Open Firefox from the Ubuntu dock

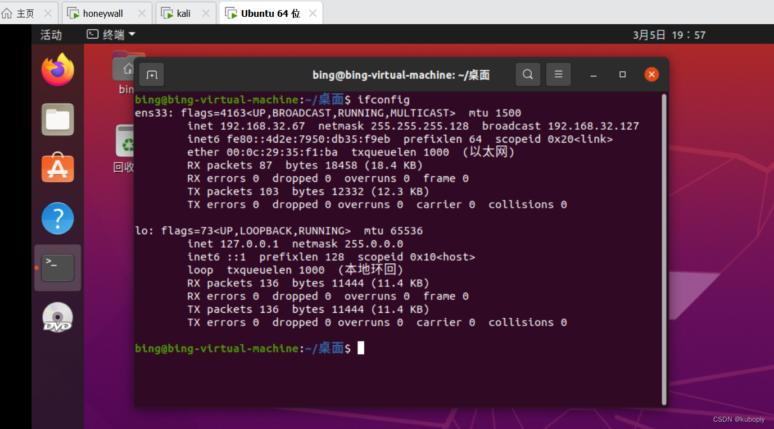point(58,70)
